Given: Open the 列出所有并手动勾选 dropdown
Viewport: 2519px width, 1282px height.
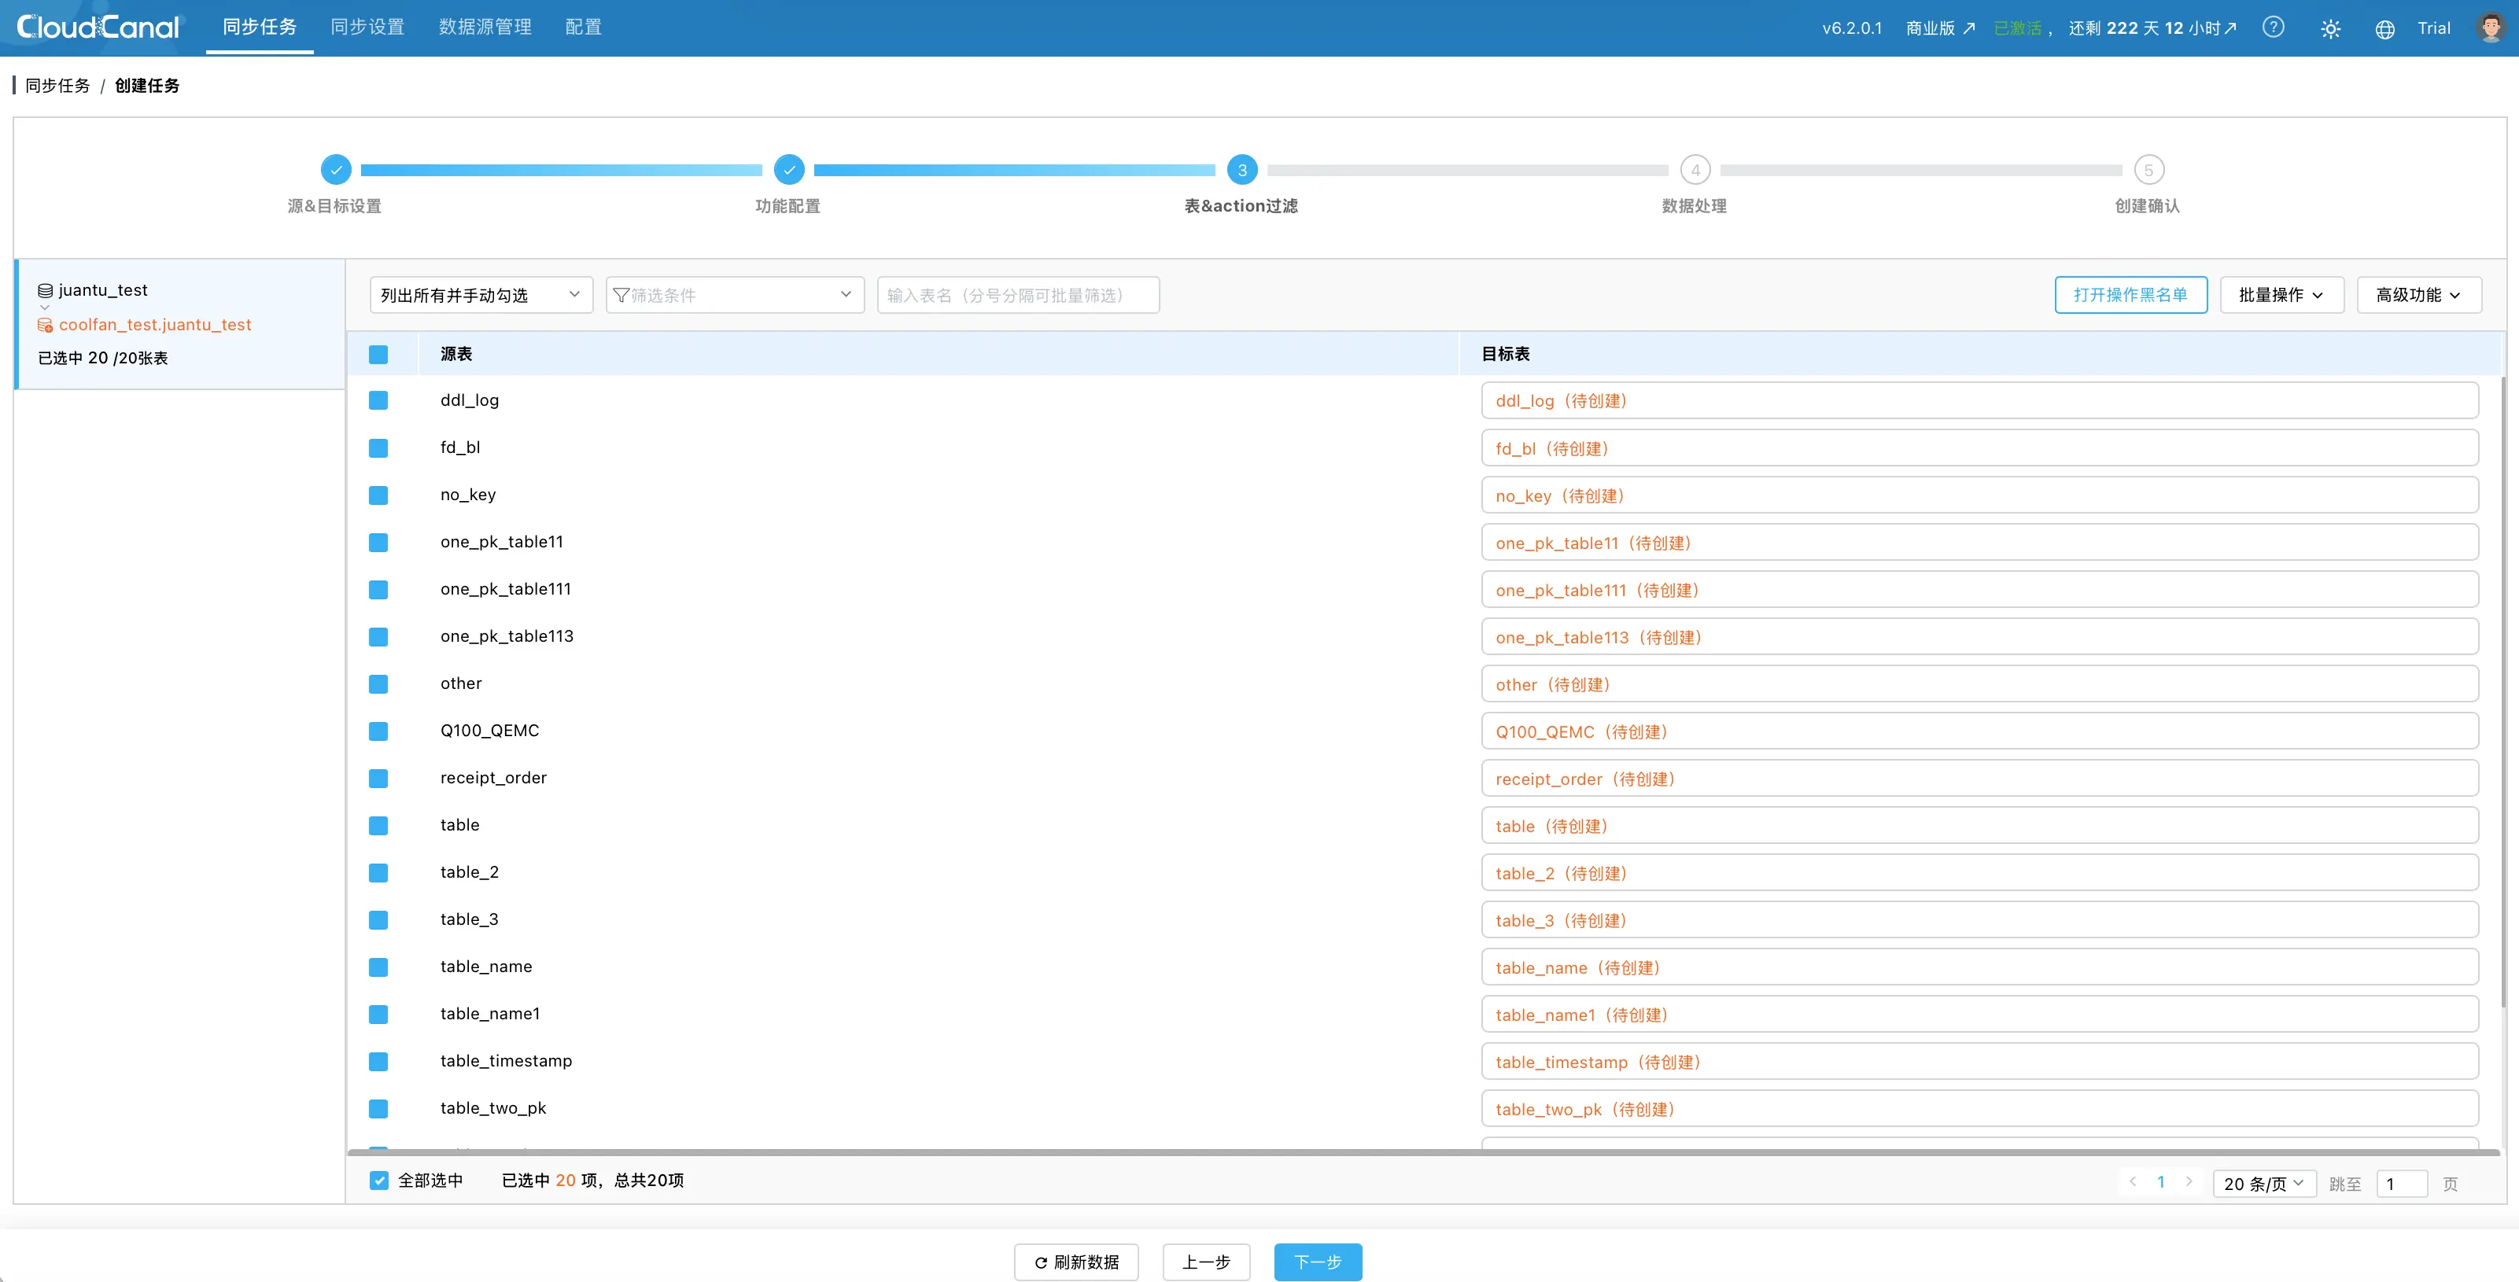Looking at the screenshot, I should 481,294.
